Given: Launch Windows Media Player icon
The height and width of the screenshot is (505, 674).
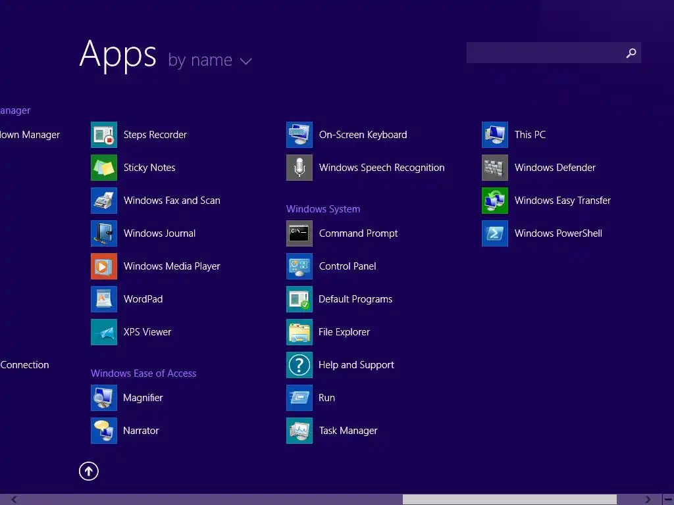Looking at the screenshot, I should (103, 266).
